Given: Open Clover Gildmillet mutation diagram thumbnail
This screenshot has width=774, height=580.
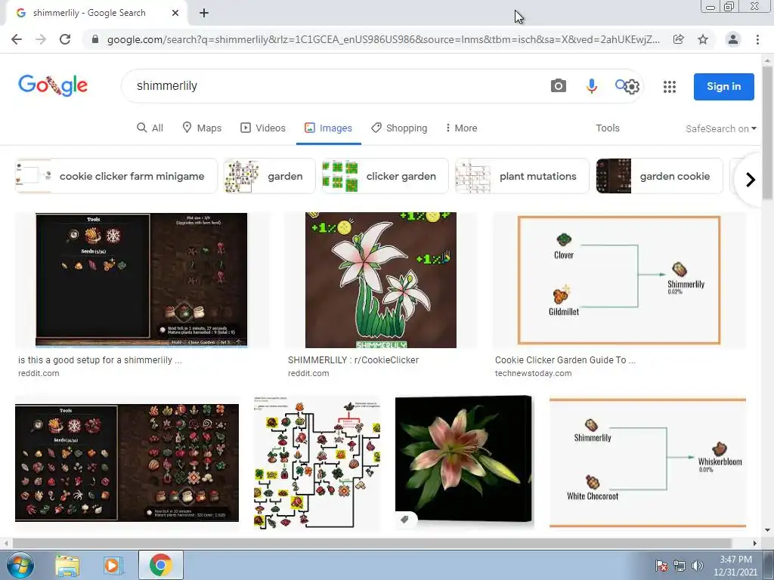Looking at the screenshot, I should [619, 280].
